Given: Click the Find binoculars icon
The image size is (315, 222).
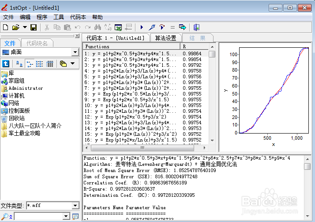Looking at the screenshot, I should click(97, 27).
